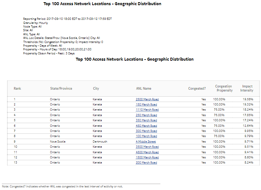Open the 200 March Road link
This screenshot has width=261, height=190.
(x=146, y=162)
